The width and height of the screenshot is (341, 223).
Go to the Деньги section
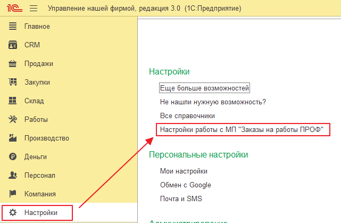tap(36, 156)
